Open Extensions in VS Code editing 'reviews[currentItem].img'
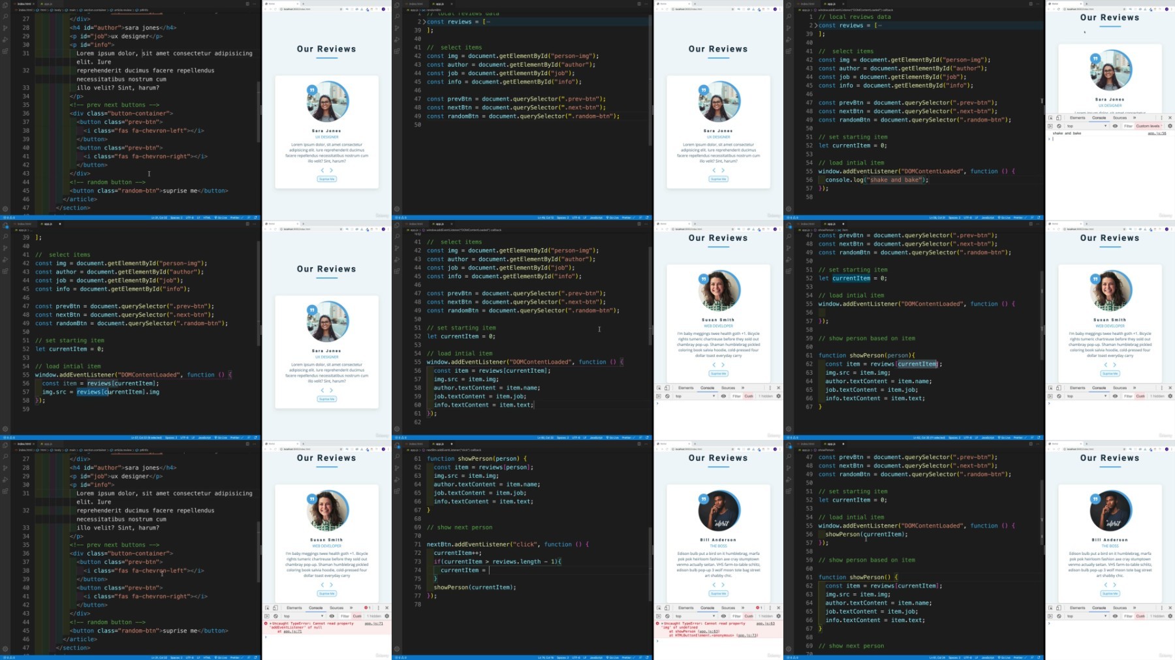 (5, 271)
